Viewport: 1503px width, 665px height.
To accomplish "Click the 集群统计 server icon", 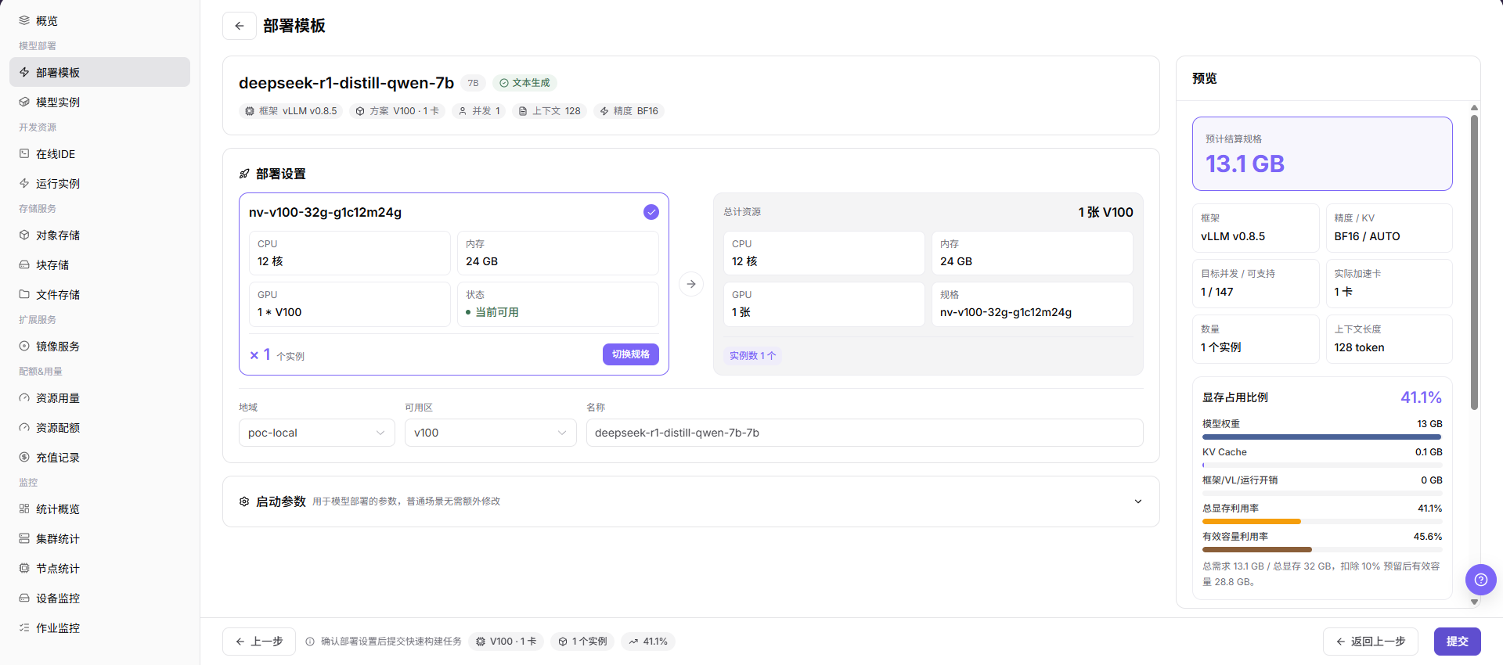I will 24,538.
